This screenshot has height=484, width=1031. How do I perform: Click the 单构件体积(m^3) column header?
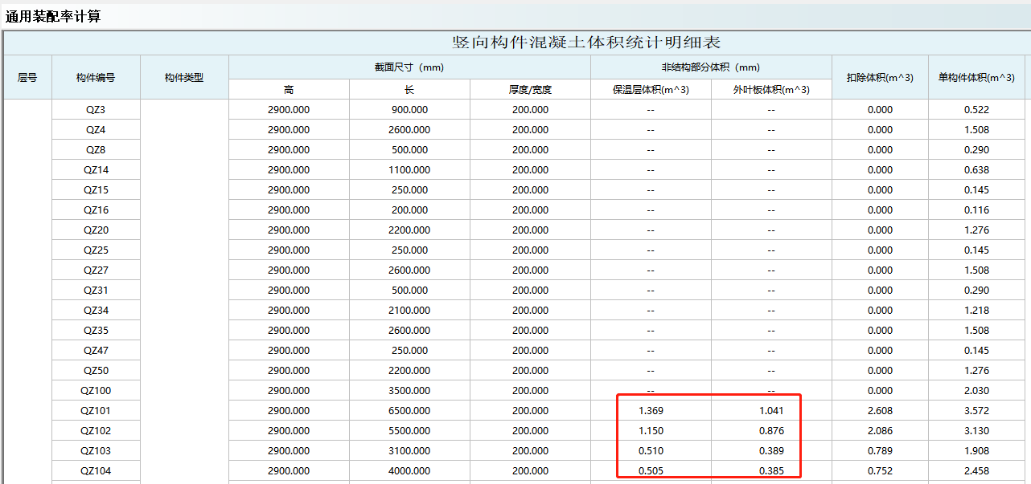point(976,78)
